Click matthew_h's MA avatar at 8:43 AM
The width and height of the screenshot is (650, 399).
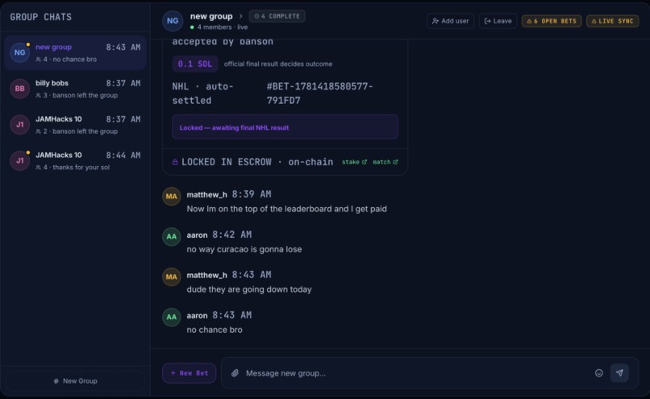coord(172,276)
